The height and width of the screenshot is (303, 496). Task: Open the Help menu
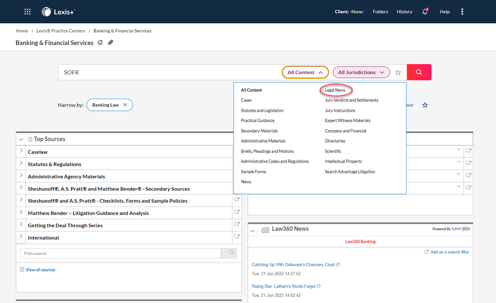(445, 12)
